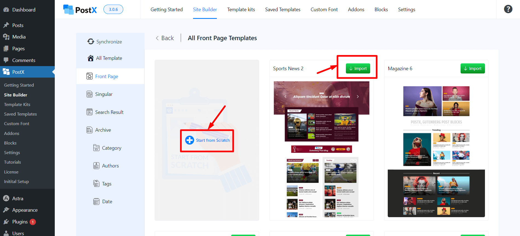Open the Settings top tab

(x=407, y=10)
